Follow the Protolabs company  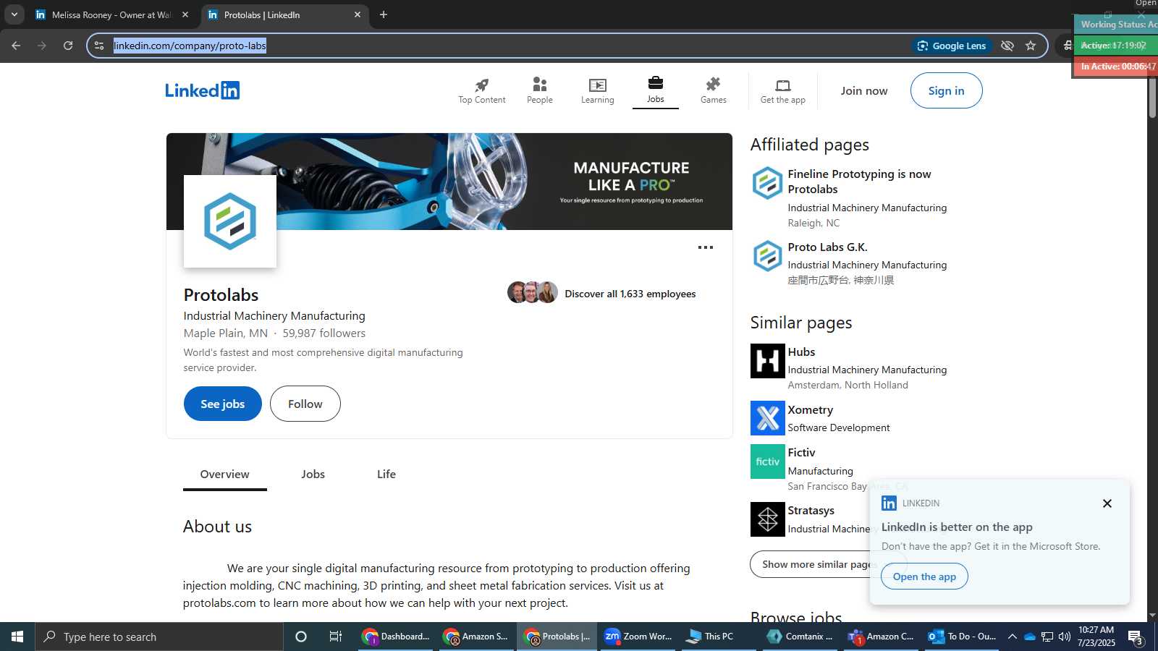point(305,404)
